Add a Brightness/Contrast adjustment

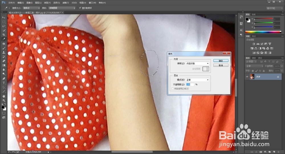[x=254, y=44]
